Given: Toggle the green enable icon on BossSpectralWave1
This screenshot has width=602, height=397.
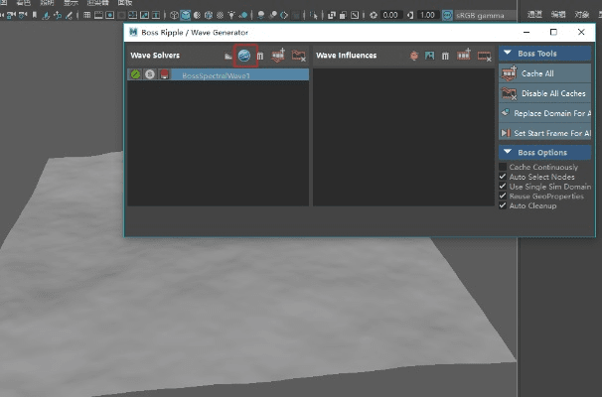Looking at the screenshot, I should point(135,74).
